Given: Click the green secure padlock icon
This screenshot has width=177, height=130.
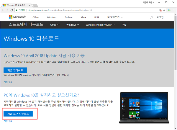Looking at the screenshot, I should tap(17, 10).
